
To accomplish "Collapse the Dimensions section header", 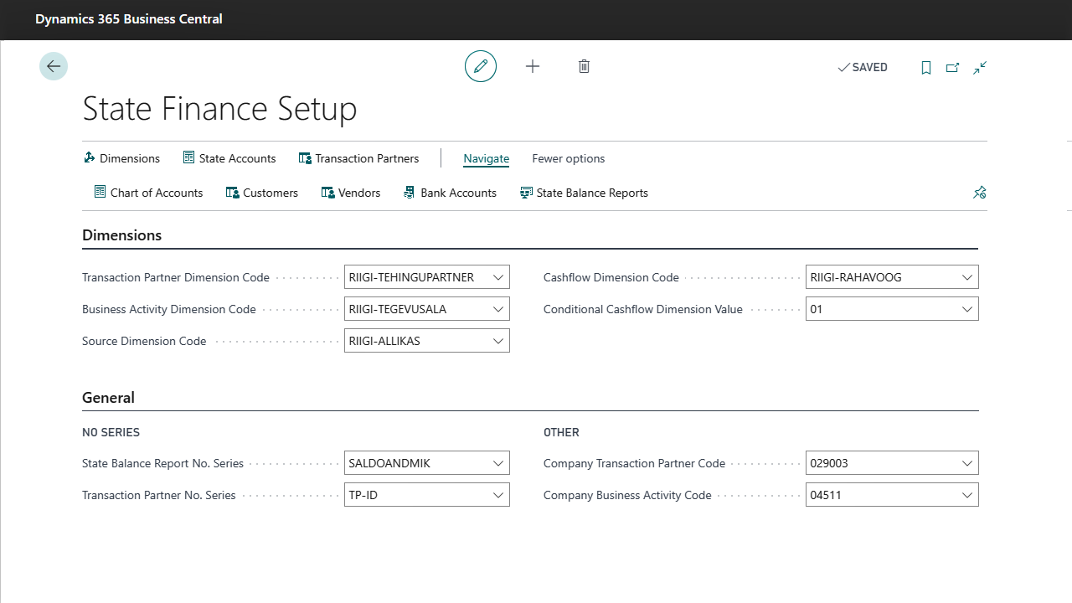I will (x=122, y=235).
